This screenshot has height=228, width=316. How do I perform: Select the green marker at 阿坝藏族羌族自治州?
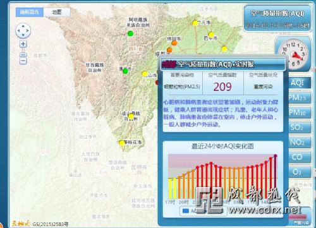coord(131,33)
